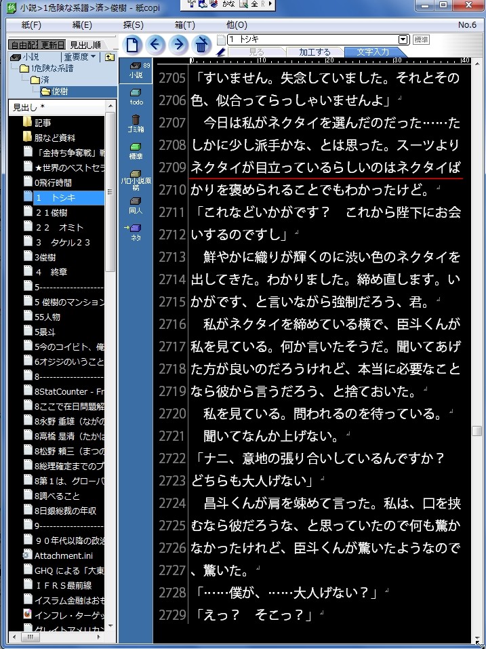Image resolution: width=486 pixels, height=649 pixels.
Task: Click the title field showing 1 トシキ
Action: pos(312,40)
